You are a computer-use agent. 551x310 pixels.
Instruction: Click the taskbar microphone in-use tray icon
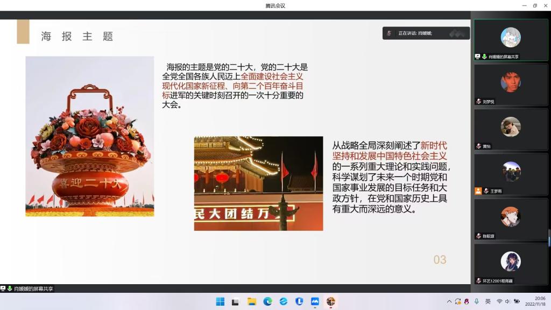coord(477,301)
